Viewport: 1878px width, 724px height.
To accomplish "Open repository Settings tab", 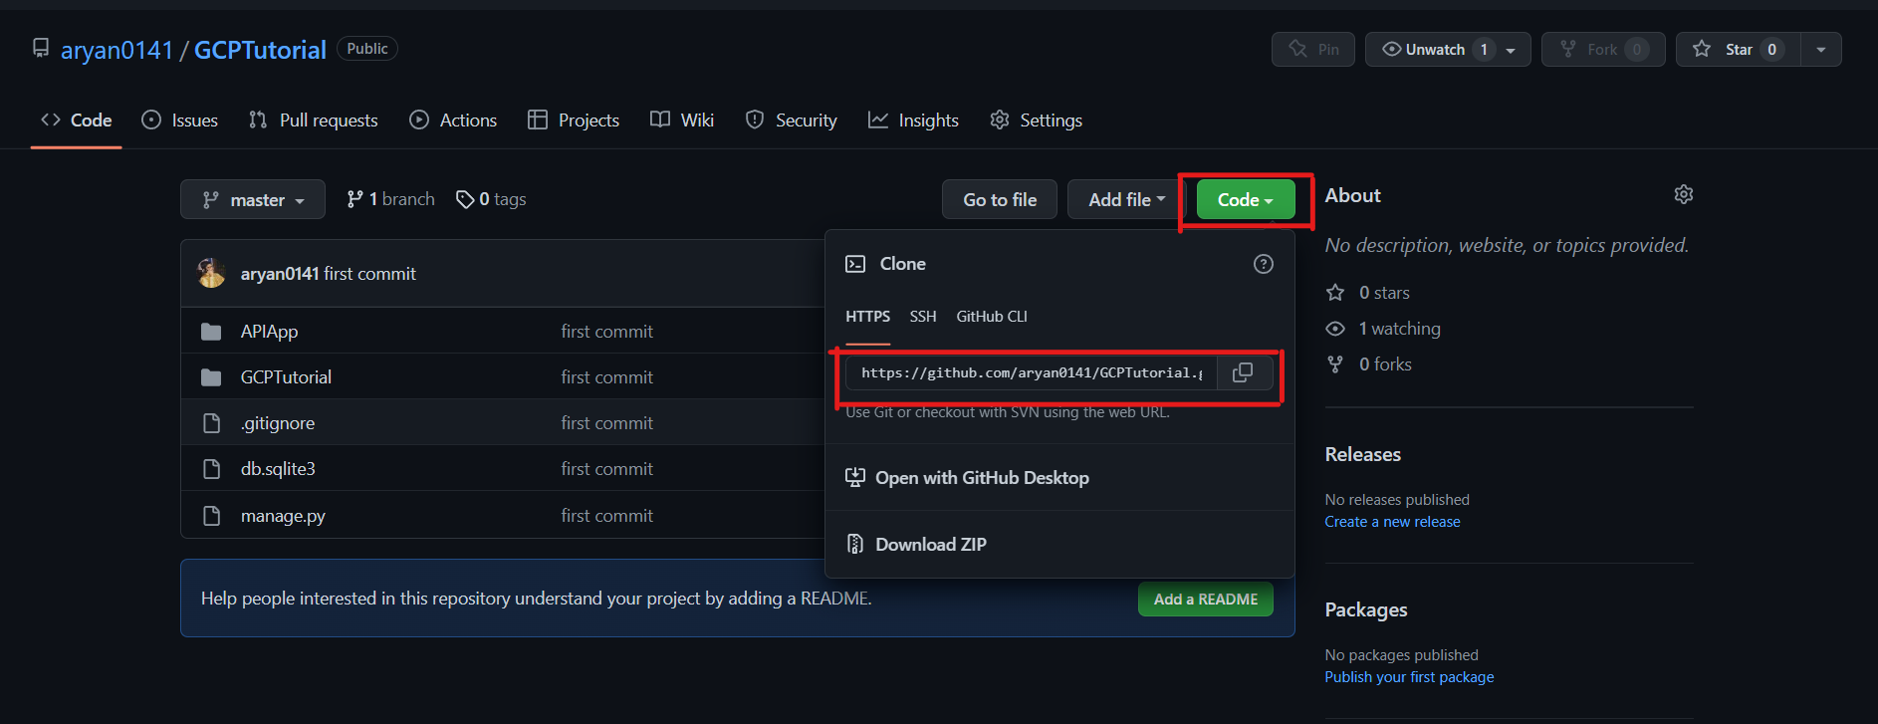I will tap(1037, 120).
